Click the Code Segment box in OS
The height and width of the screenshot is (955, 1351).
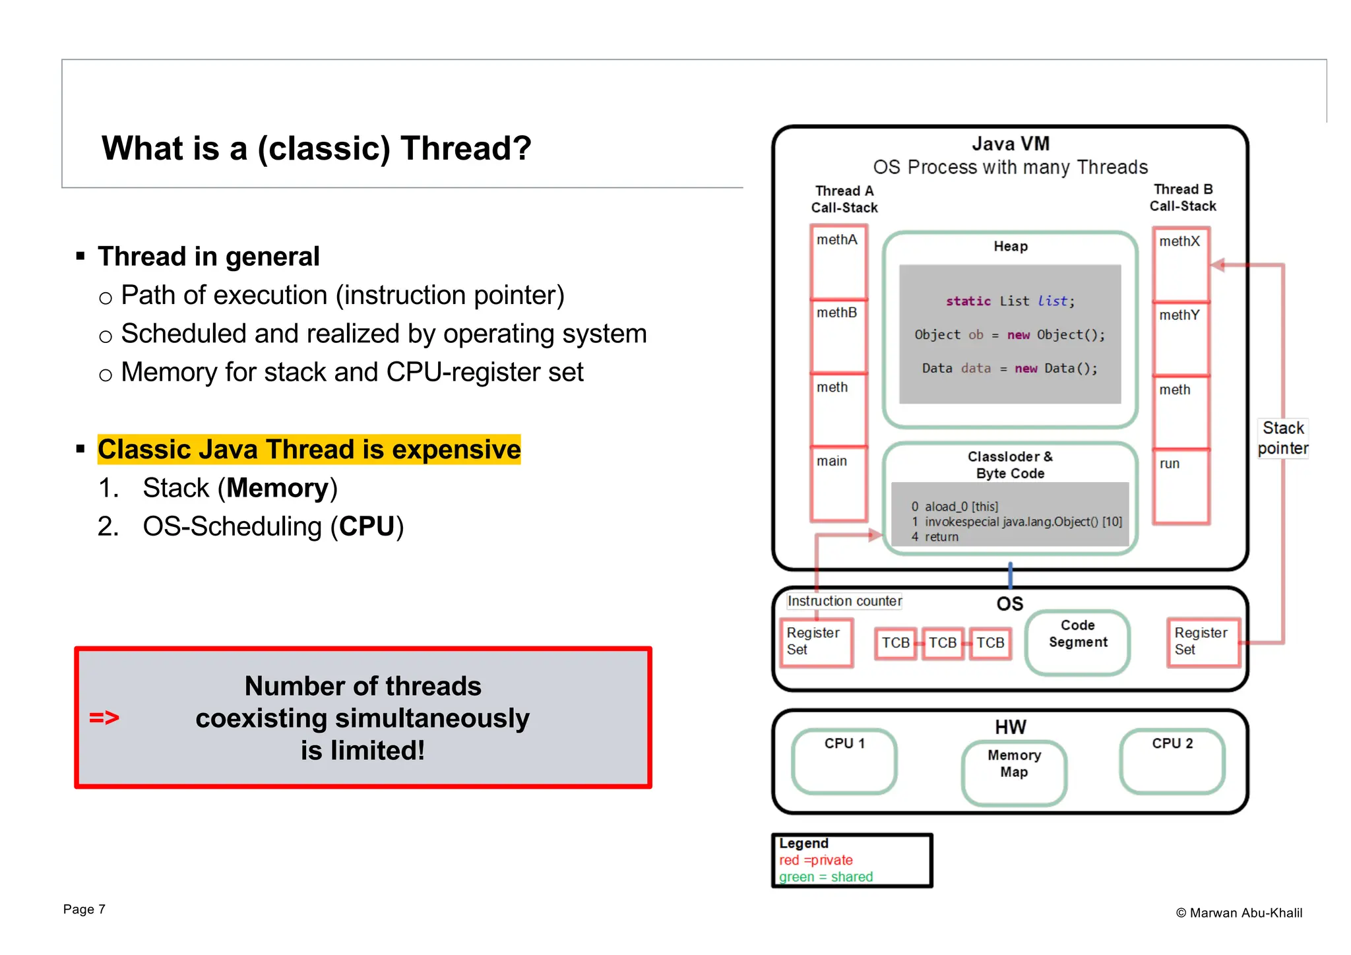(x=1077, y=642)
